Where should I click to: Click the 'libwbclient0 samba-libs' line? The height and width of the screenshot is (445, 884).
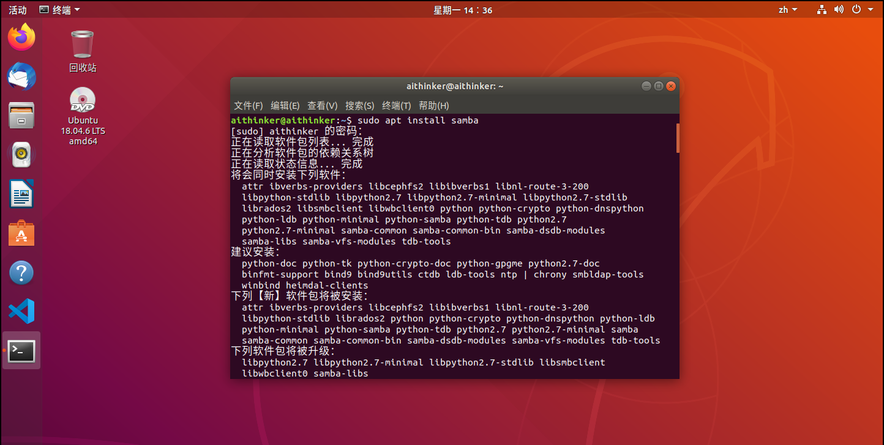pyautogui.click(x=305, y=373)
